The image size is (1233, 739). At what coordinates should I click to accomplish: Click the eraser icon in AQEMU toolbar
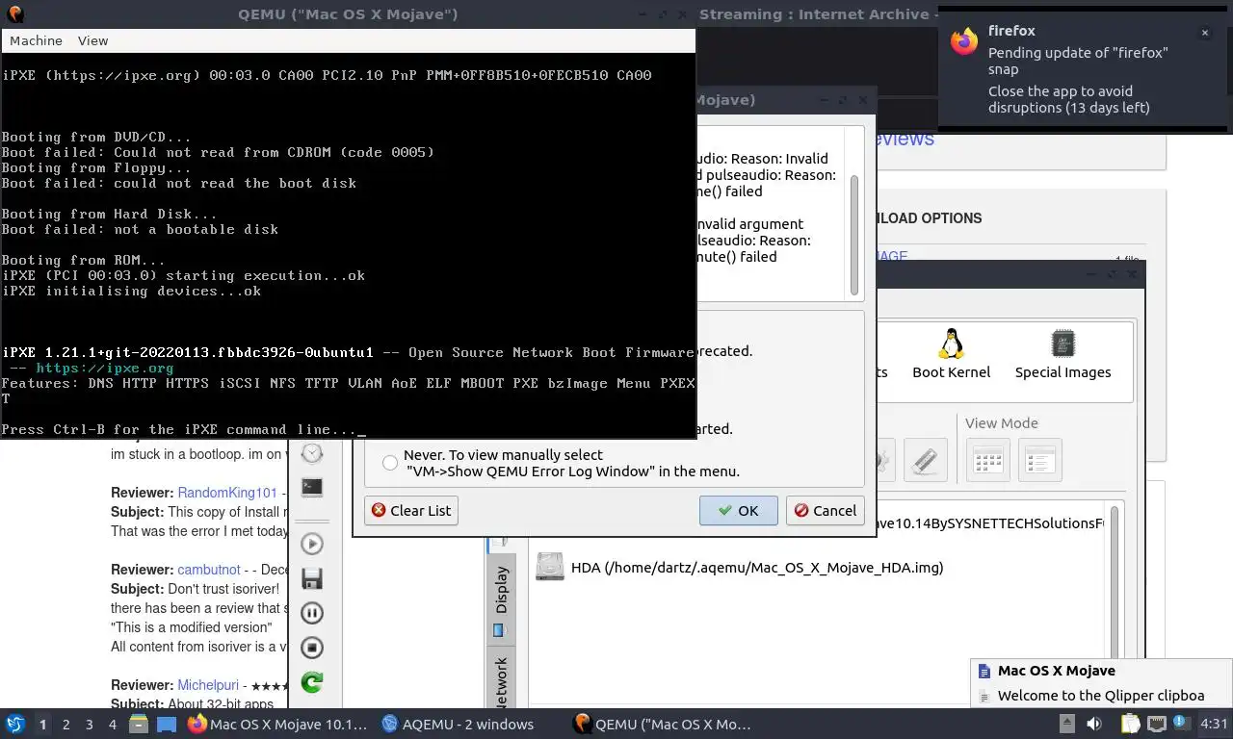(926, 460)
